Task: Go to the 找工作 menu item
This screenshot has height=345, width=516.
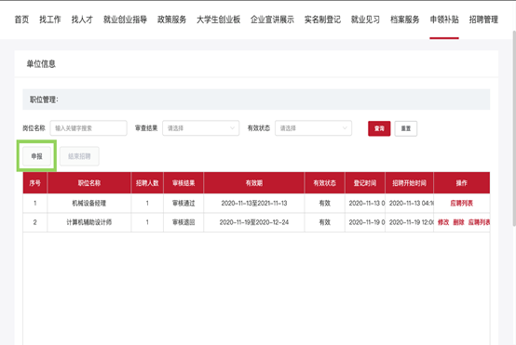Action: (x=50, y=20)
